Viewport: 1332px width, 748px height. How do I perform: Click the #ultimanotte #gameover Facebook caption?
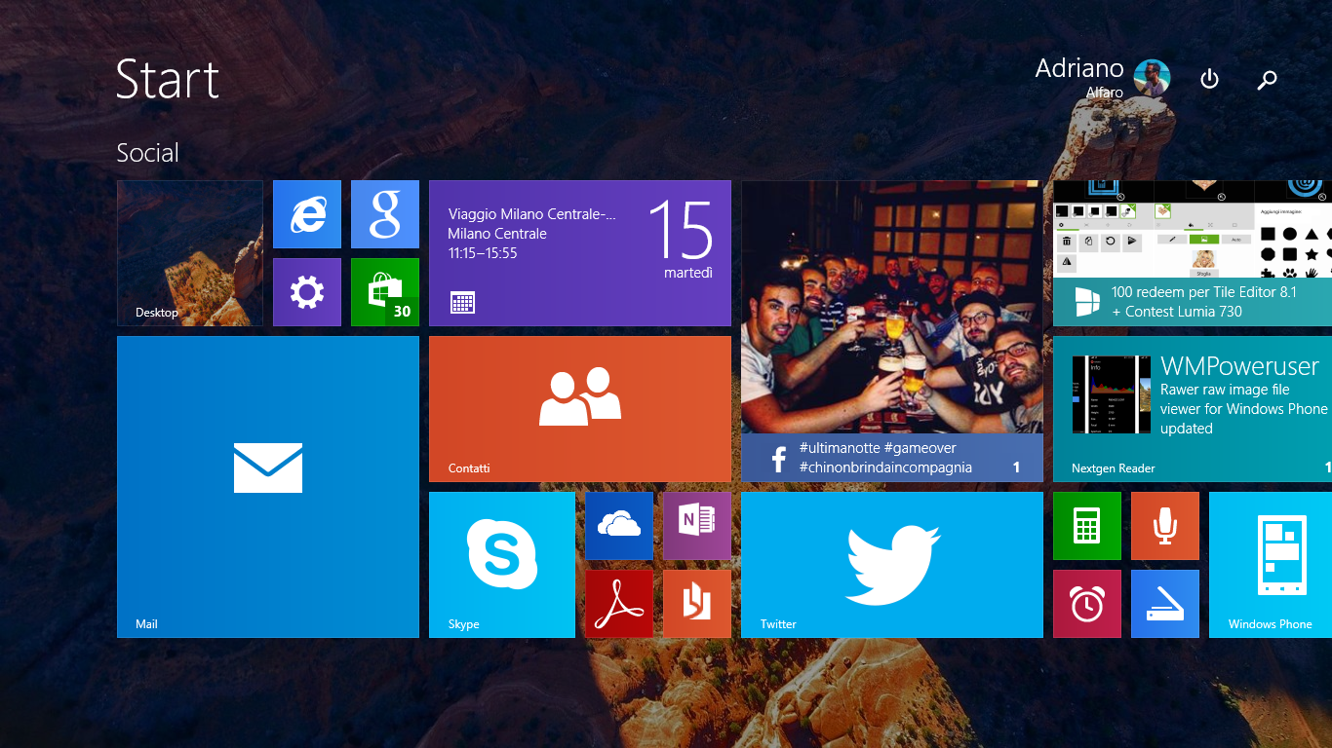coord(885,458)
